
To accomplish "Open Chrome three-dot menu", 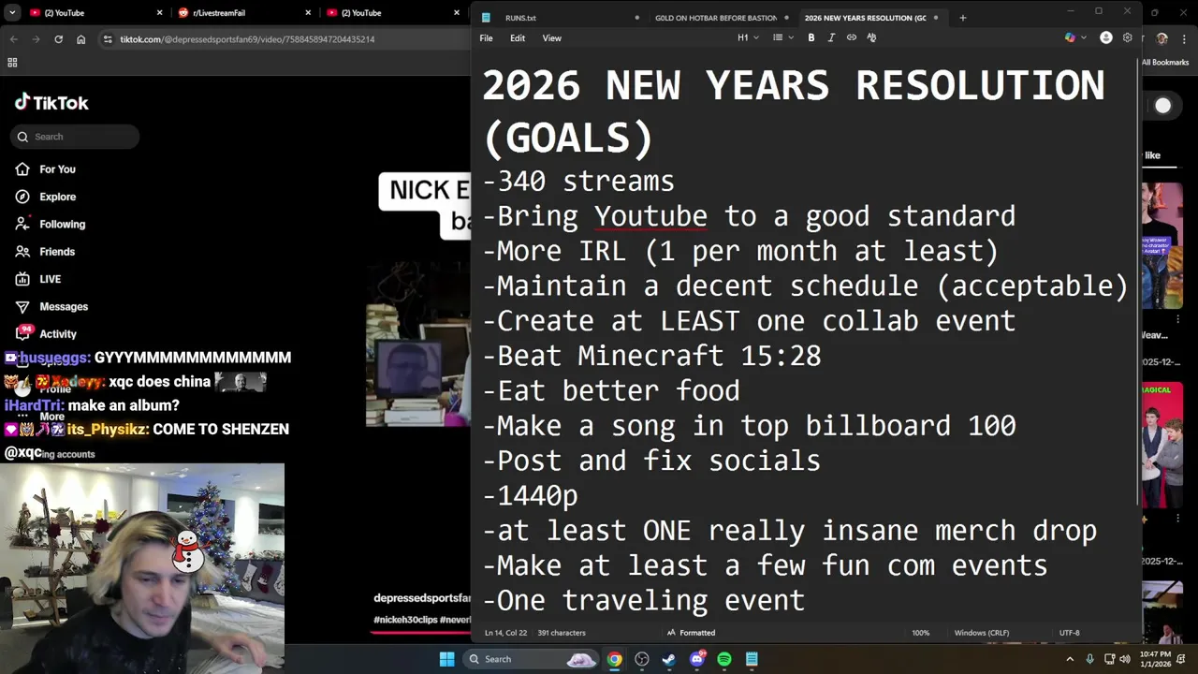I will point(1183,39).
